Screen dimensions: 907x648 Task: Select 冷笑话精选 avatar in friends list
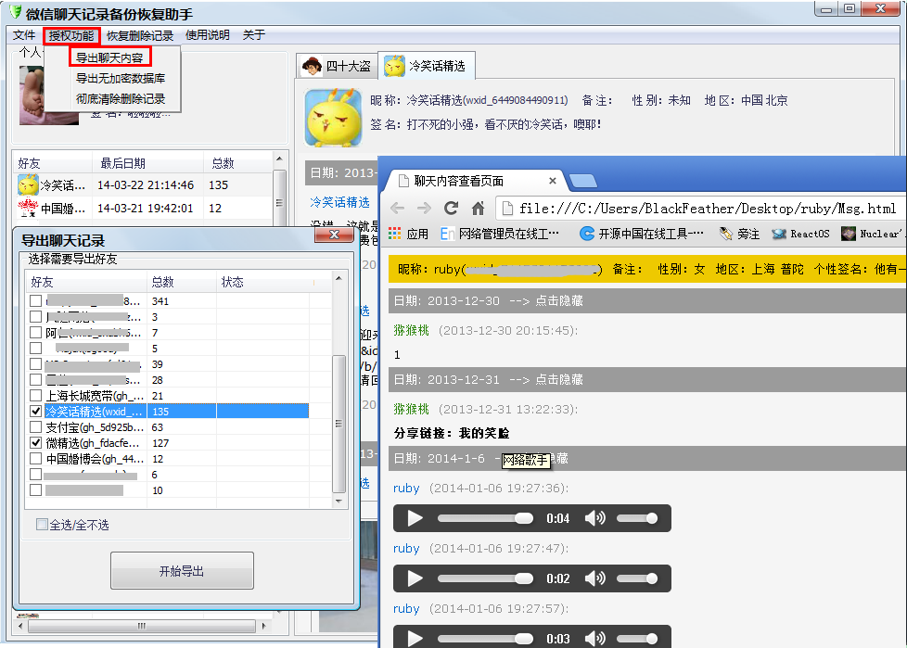click(28, 184)
